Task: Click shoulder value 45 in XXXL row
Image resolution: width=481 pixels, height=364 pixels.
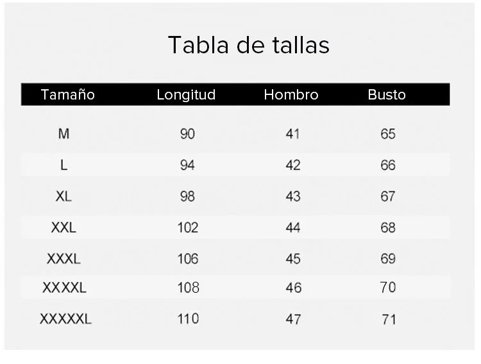Action: pyautogui.click(x=293, y=259)
